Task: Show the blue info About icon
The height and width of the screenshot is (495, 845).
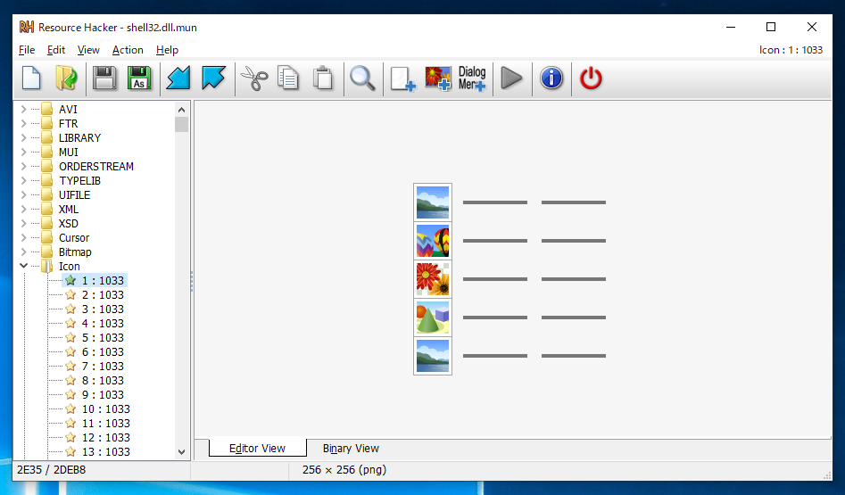Action: pos(551,78)
